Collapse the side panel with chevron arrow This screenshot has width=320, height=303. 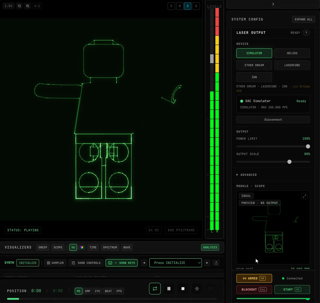coord(273,4)
